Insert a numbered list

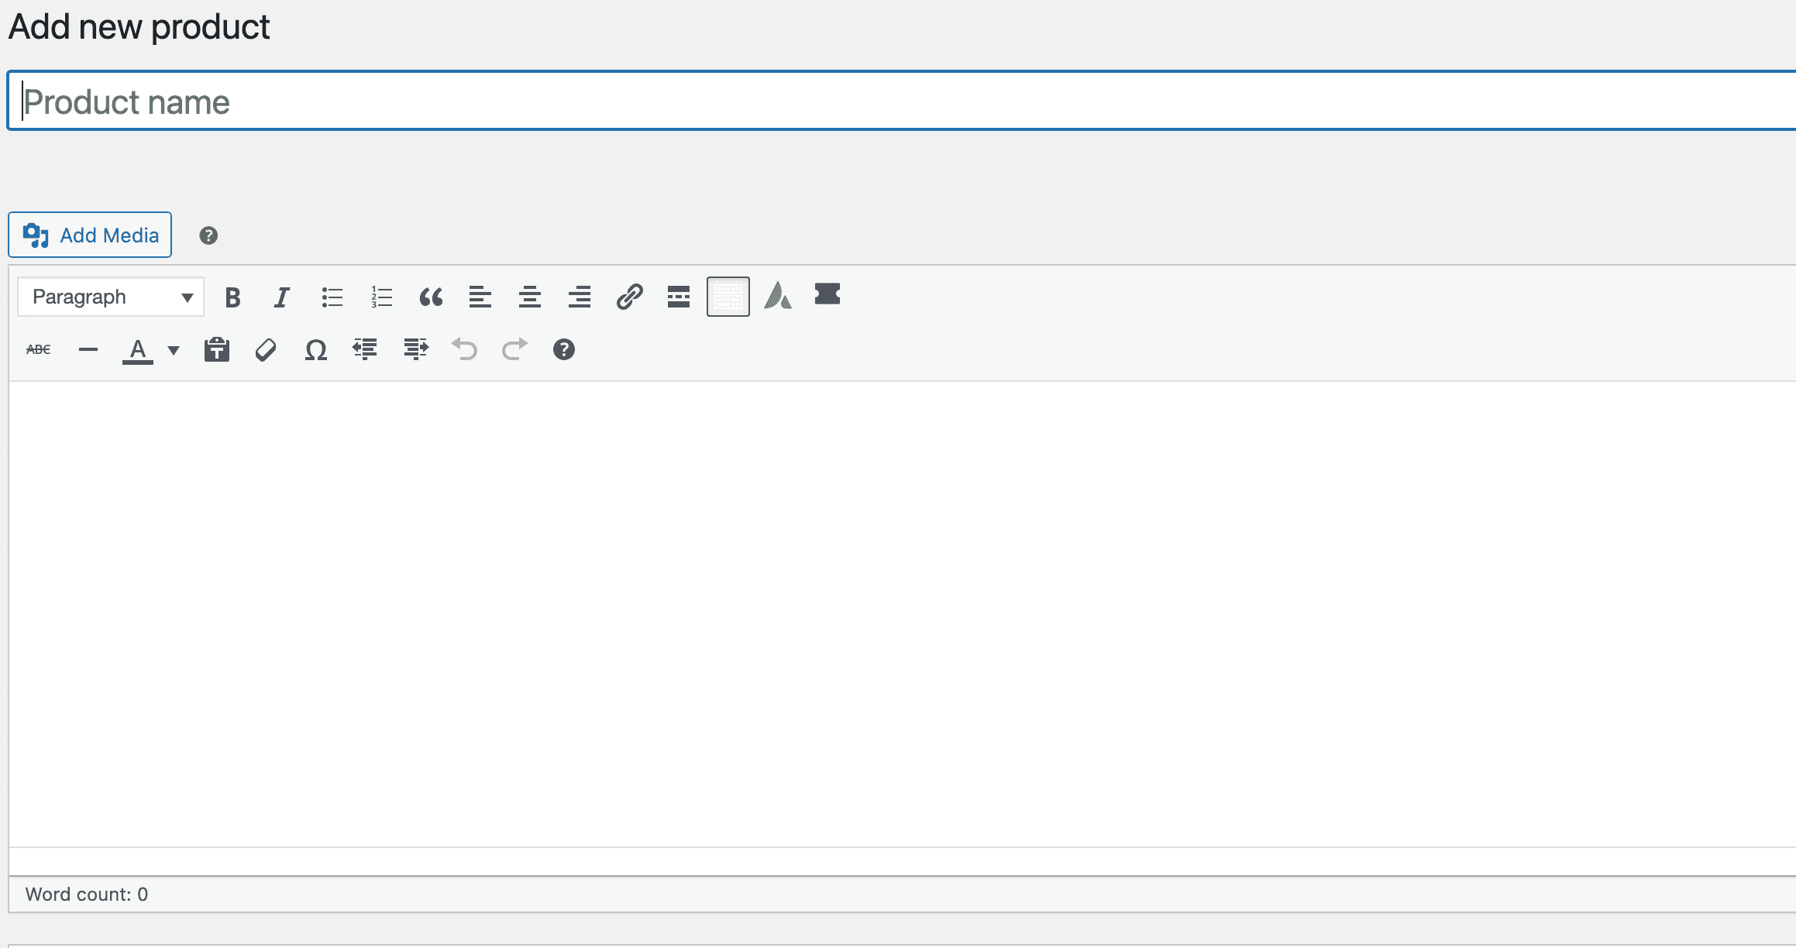(381, 297)
